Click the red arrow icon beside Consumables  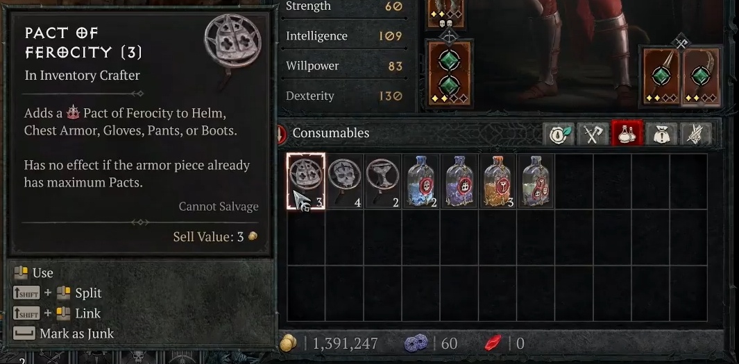point(280,133)
